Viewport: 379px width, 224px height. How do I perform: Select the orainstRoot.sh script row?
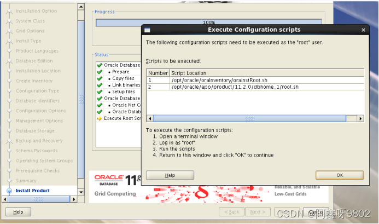click(x=255, y=80)
